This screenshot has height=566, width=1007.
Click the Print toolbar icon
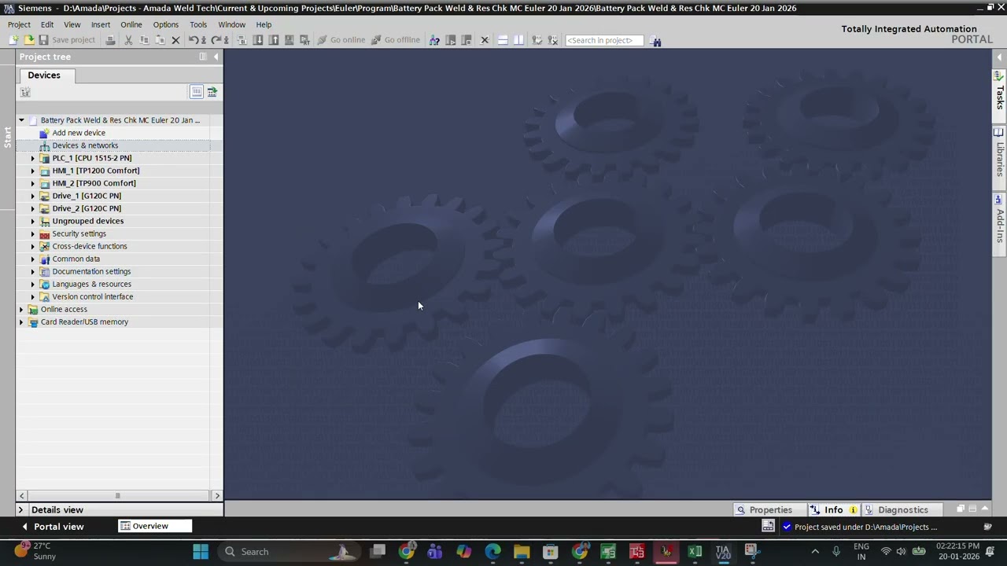[x=111, y=40]
